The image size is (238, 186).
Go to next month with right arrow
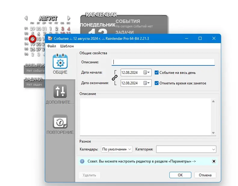tap(69, 18)
